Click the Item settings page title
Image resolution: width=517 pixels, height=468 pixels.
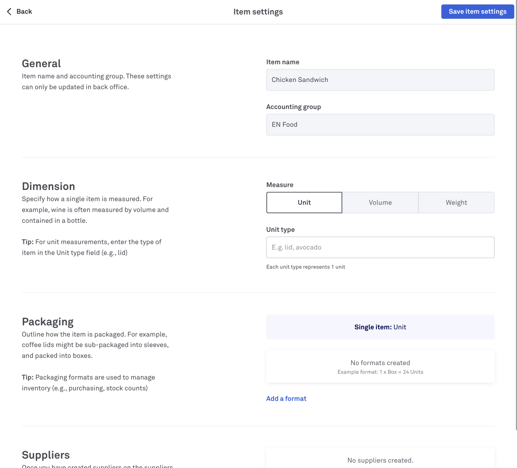tap(258, 12)
